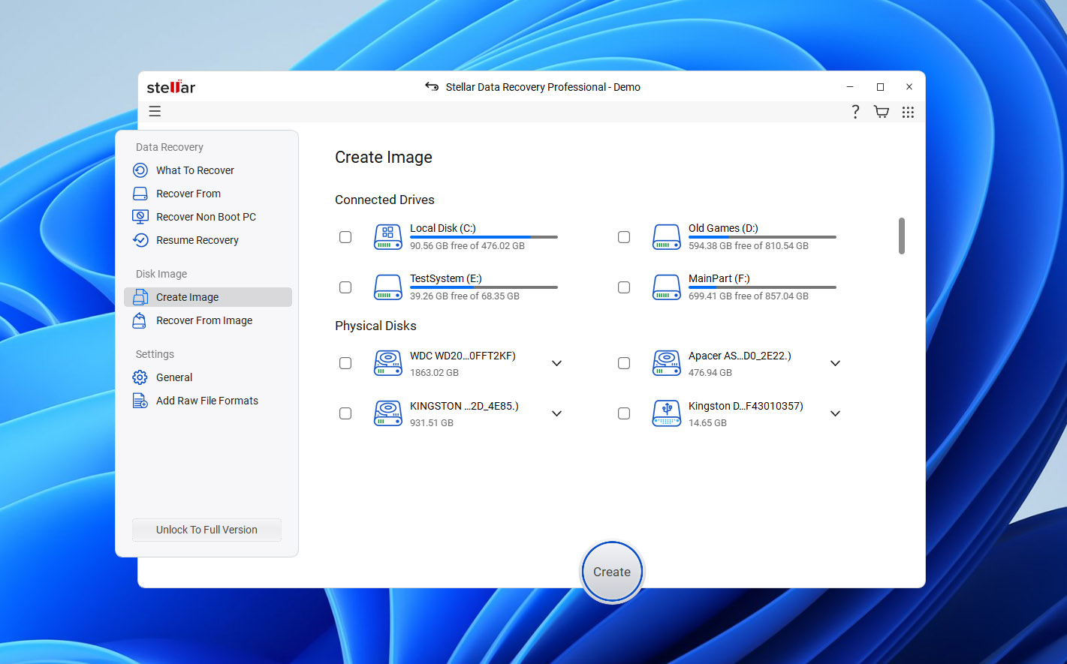Click the '90.56 GB free of 476.02 GB' text
The height and width of the screenshot is (664, 1067).
click(x=467, y=246)
